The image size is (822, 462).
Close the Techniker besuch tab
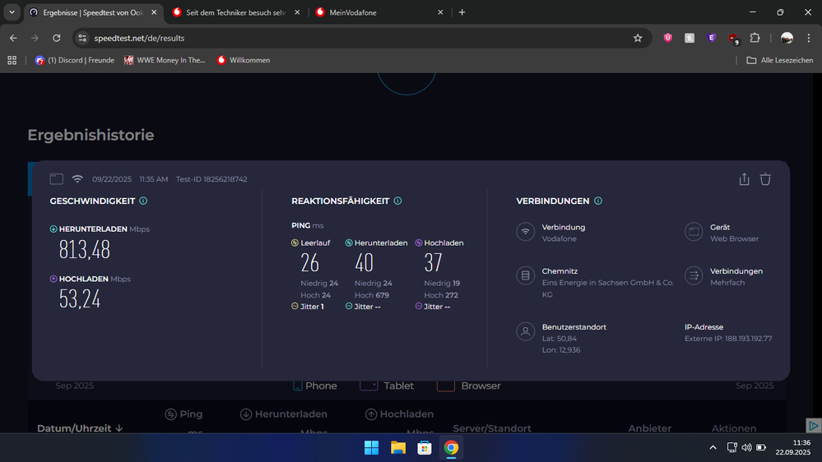[297, 12]
